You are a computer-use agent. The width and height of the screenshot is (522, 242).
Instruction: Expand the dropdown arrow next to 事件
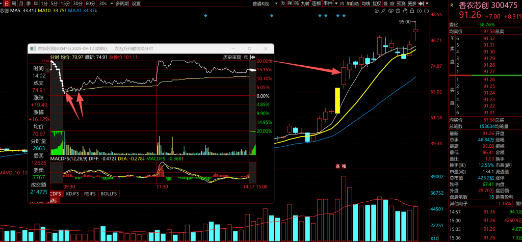pos(335,3)
